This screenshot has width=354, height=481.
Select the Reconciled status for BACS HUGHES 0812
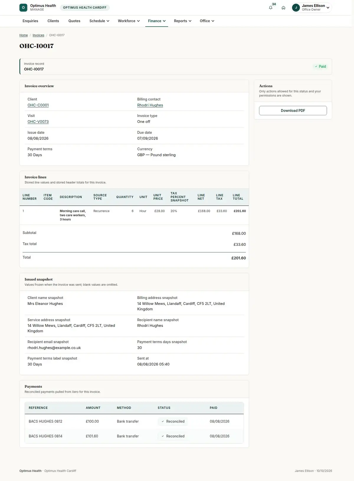[173, 421]
